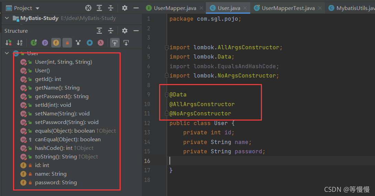Fold the imports block at line 4
375x196 pixels.
pos(167,48)
